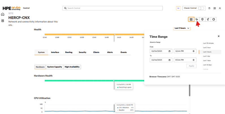This screenshot has height=114, width=225.
Task: Click the green Hardware Health timeline bar
Action: (x=94, y=81)
